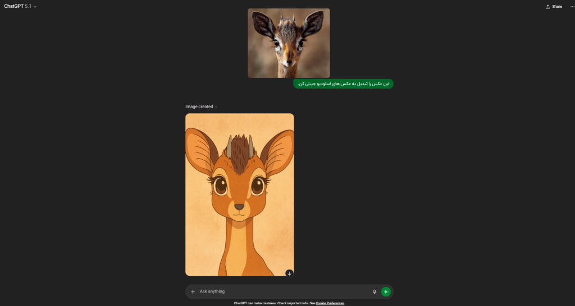Open the uploaded deer photo thumbnail
The width and height of the screenshot is (575, 306).
(289, 43)
